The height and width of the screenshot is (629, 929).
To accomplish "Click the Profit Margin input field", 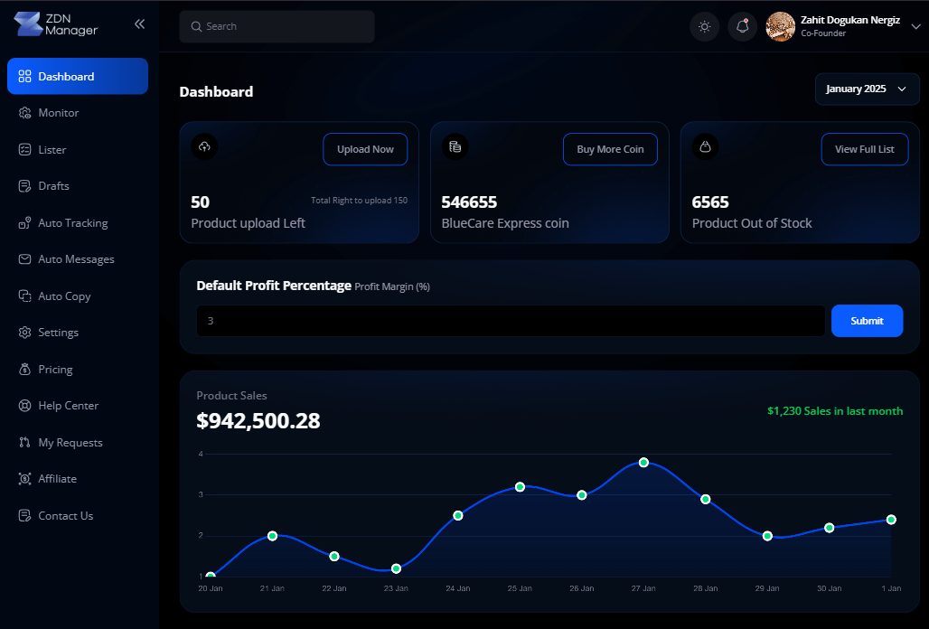I will pyautogui.click(x=511, y=321).
